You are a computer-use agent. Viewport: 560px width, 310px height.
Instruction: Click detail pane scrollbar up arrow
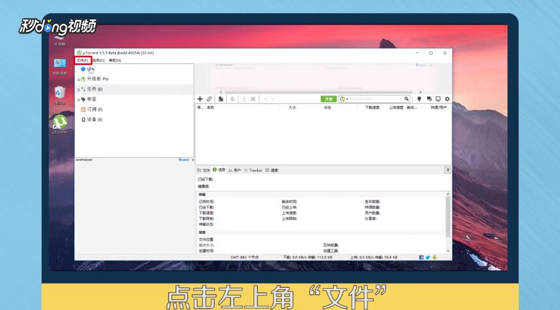coord(448,194)
